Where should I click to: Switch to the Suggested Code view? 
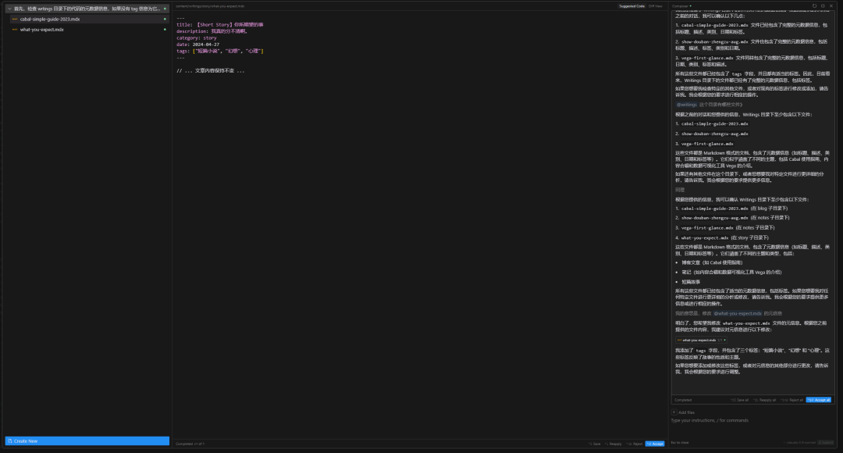631,5
